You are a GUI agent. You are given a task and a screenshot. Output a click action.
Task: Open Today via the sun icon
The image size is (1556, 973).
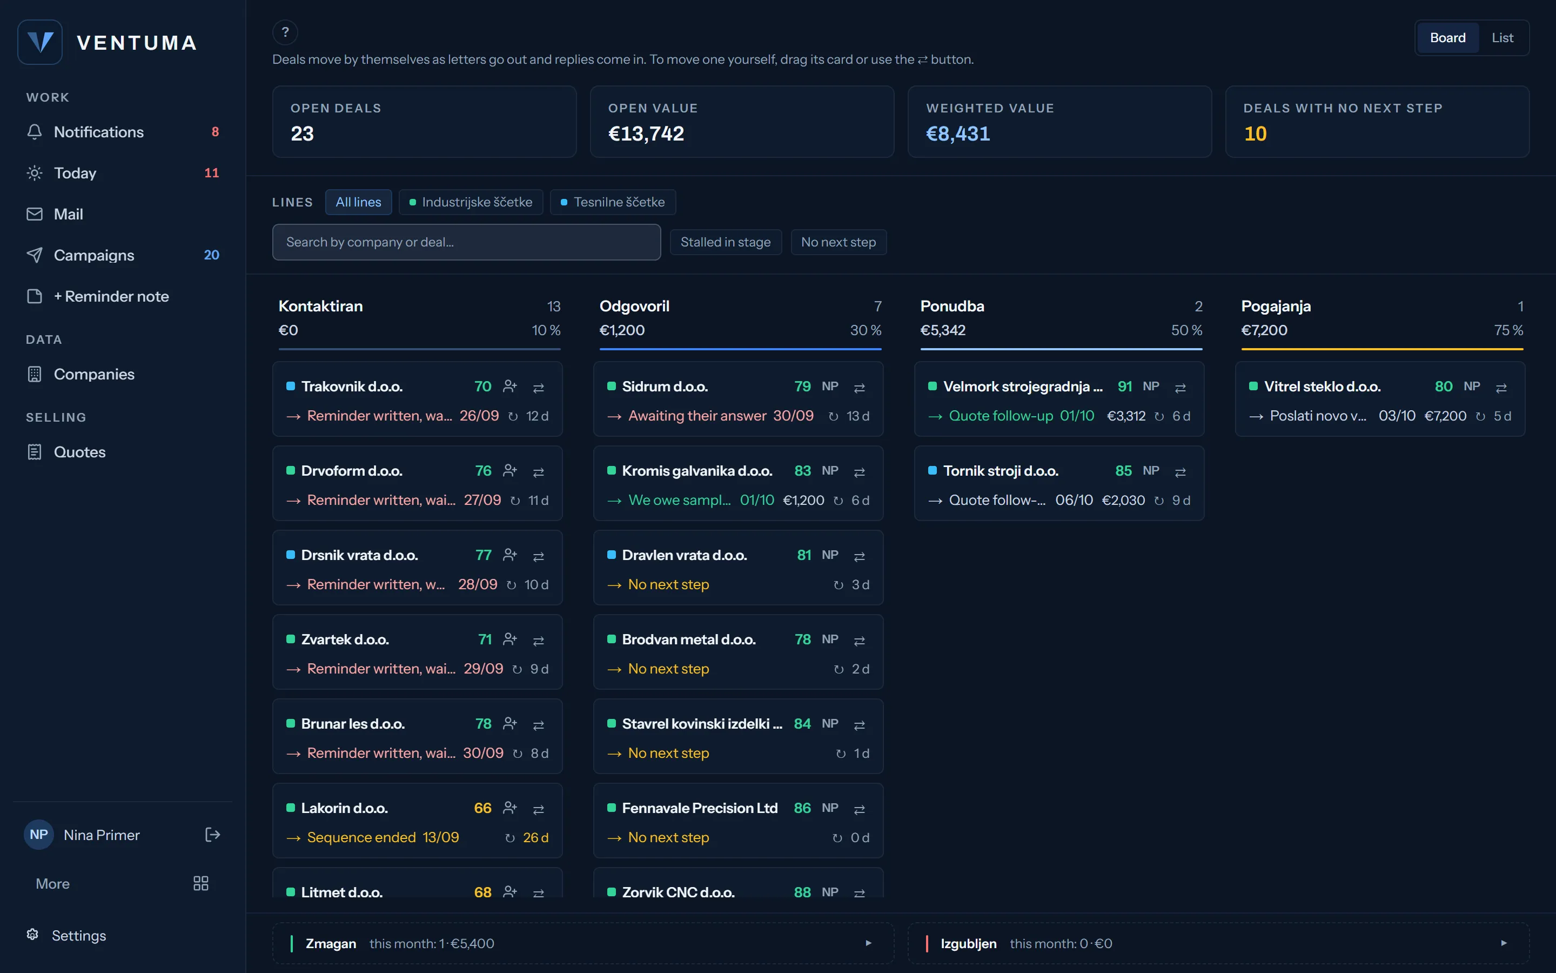pyautogui.click(x=35, y=173)
